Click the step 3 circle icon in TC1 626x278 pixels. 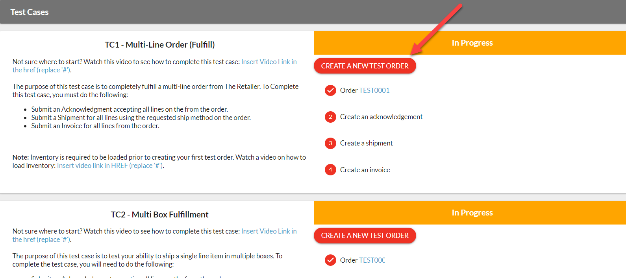click(x=330, y=143)
